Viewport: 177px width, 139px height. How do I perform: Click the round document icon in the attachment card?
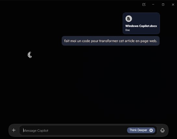pos(129,19)
